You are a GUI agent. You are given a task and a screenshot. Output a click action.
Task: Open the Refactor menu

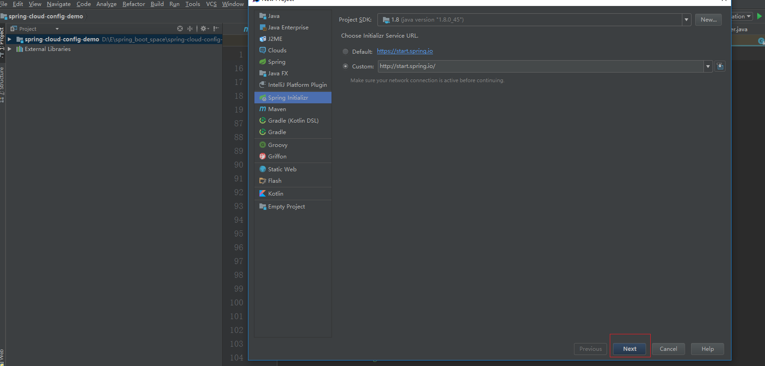tap(134, 4)
